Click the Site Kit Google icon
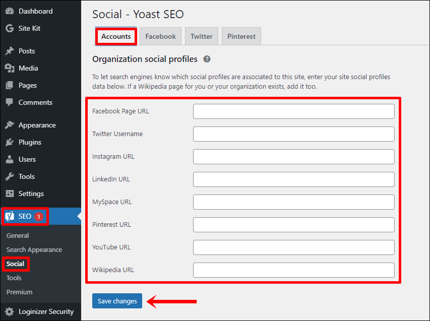430x321 pixels. point(10,28)
